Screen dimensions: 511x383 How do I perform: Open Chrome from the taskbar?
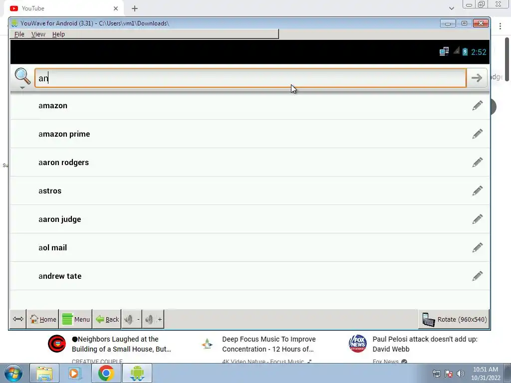point(106,373)
